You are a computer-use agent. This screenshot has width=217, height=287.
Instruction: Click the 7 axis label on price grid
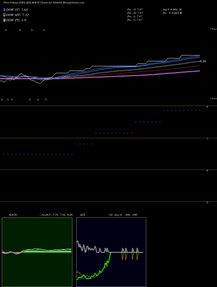207,139
